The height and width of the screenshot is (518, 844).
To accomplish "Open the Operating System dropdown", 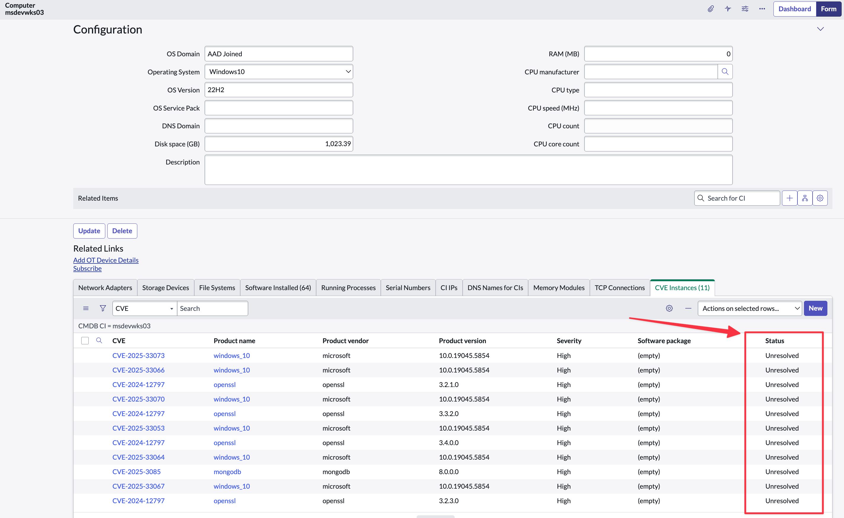I will point(279,72).
